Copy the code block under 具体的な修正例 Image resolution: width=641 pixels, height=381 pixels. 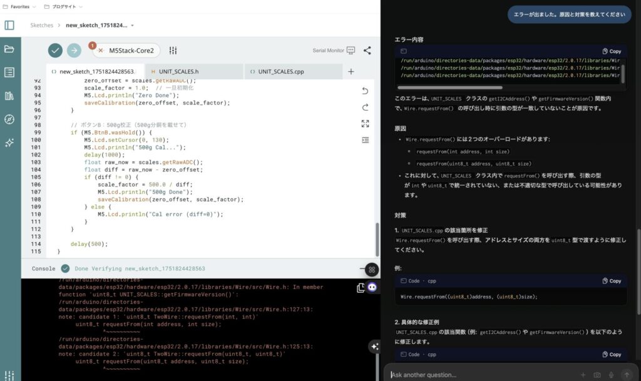pyautogui.click(x=612, y=355)
